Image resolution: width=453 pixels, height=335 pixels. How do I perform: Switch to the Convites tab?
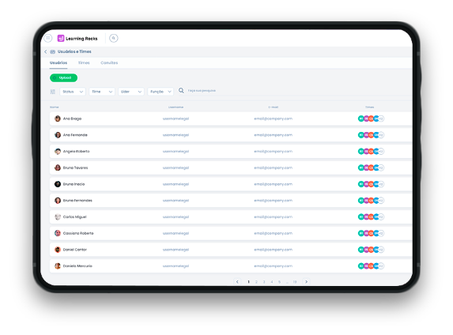tap(109, 62)
